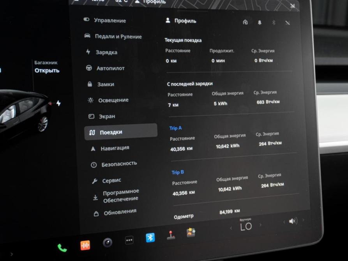Tap the С последней зарядки heading
Screen dimensions: 348x261
pyautogui.click(x=190, y=84)
